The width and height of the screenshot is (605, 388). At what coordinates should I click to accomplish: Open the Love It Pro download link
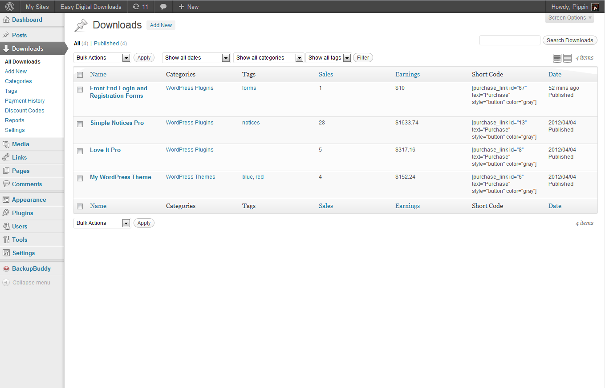(105, 150)
